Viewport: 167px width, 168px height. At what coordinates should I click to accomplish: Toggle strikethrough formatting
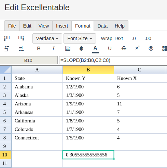124,49
